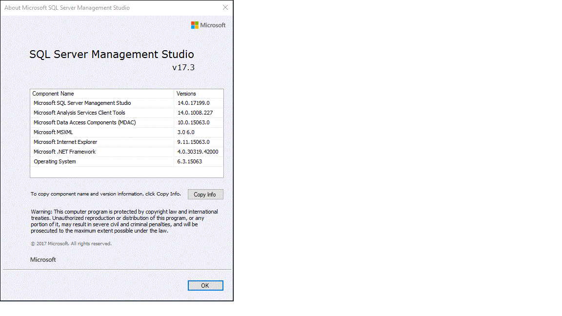Select the Microsoft MSXML row
562x316 pixels.
[x=127, y=132]
